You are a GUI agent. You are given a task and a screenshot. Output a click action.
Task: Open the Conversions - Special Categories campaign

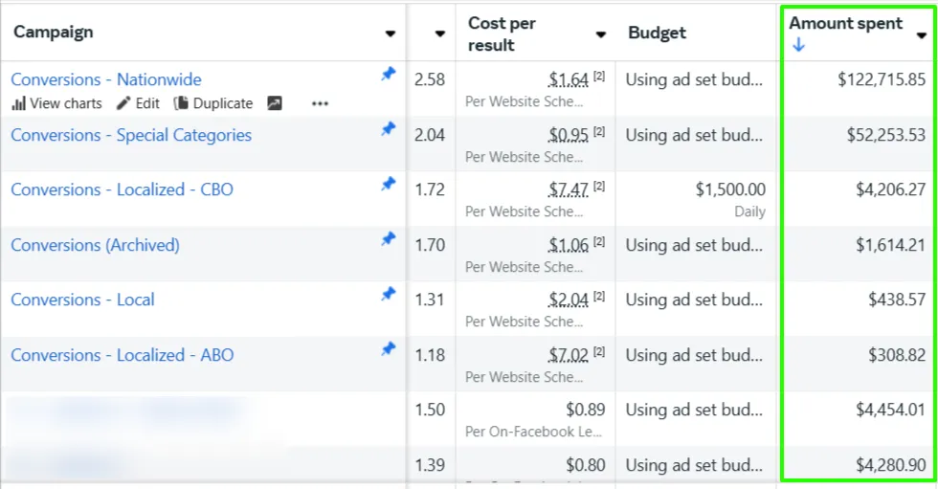(x=131, y=135)
